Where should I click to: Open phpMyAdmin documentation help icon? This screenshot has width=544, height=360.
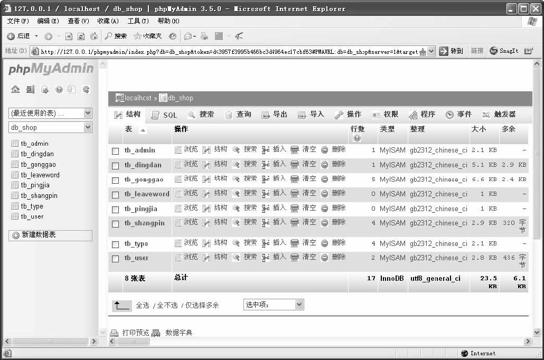[59, 90]
